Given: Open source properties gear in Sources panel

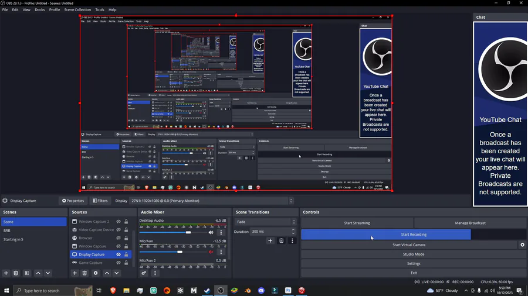Looking at the screenshot, I should 96,273.
